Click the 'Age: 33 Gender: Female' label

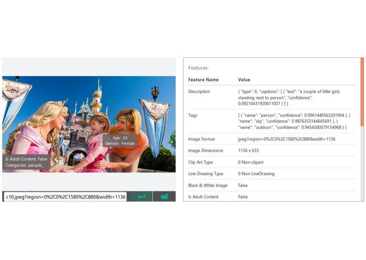pyautogui.click(x=120, y=141)
